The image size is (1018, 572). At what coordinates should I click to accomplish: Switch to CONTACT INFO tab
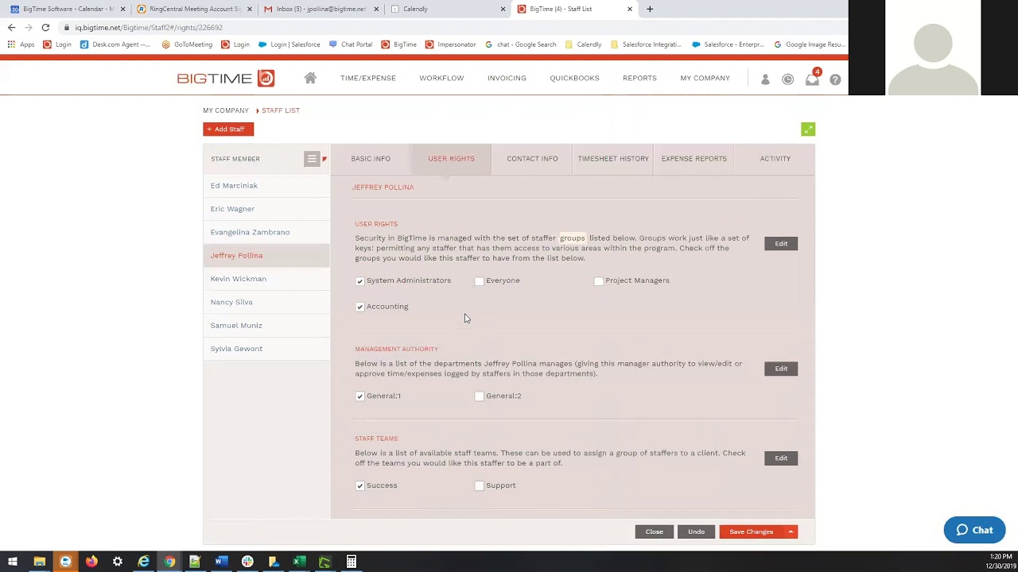[x=532, y=159]
